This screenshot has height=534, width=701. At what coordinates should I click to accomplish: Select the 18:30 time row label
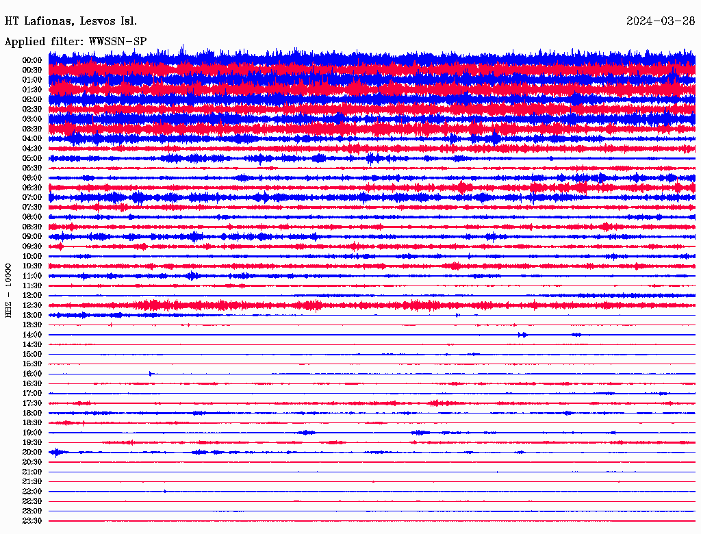32,423
